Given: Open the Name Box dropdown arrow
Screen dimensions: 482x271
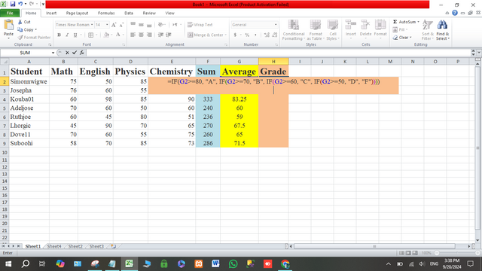Looking at the screenshot, I should (x=53, y=53).
